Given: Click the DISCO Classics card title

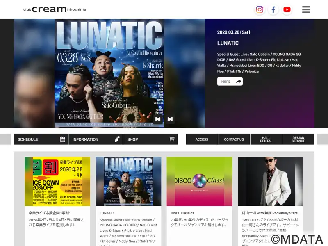Looking at the screenshot, I should click(x=182, y=213).
